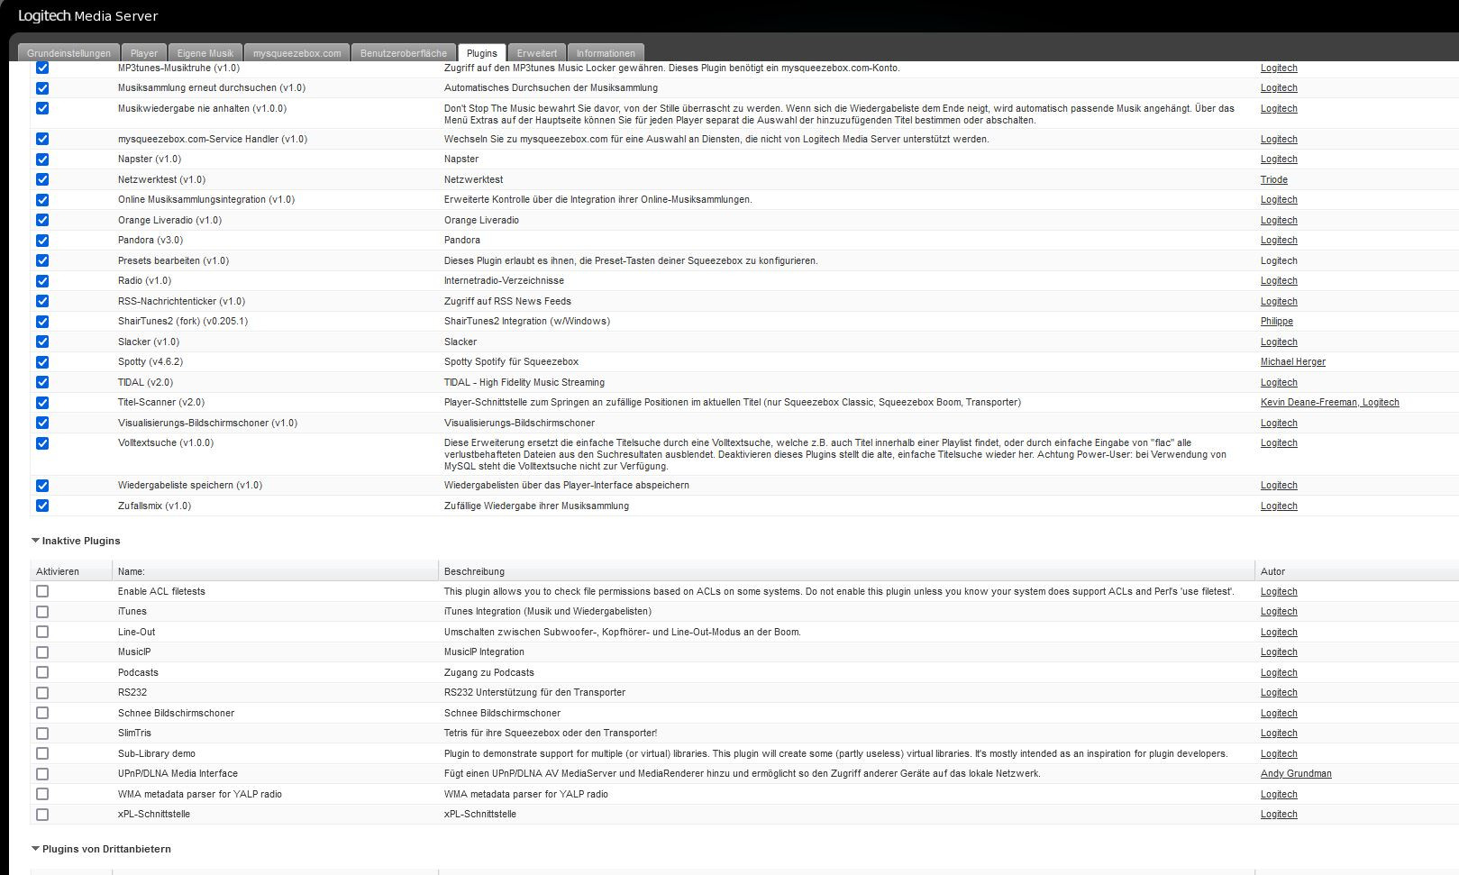Untick the Netzwerktest plugin checkbox

point(42,179)
